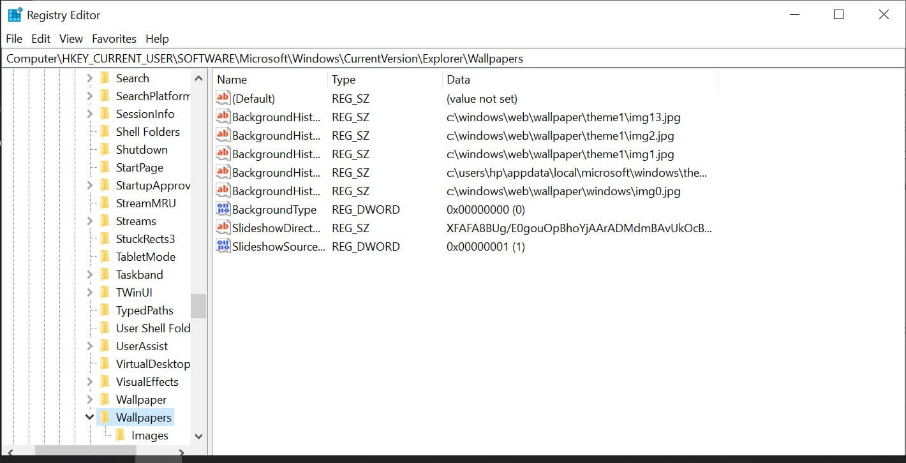
Task: Click the BackgroundType DWORD value icon
Action: click(223, 209)
